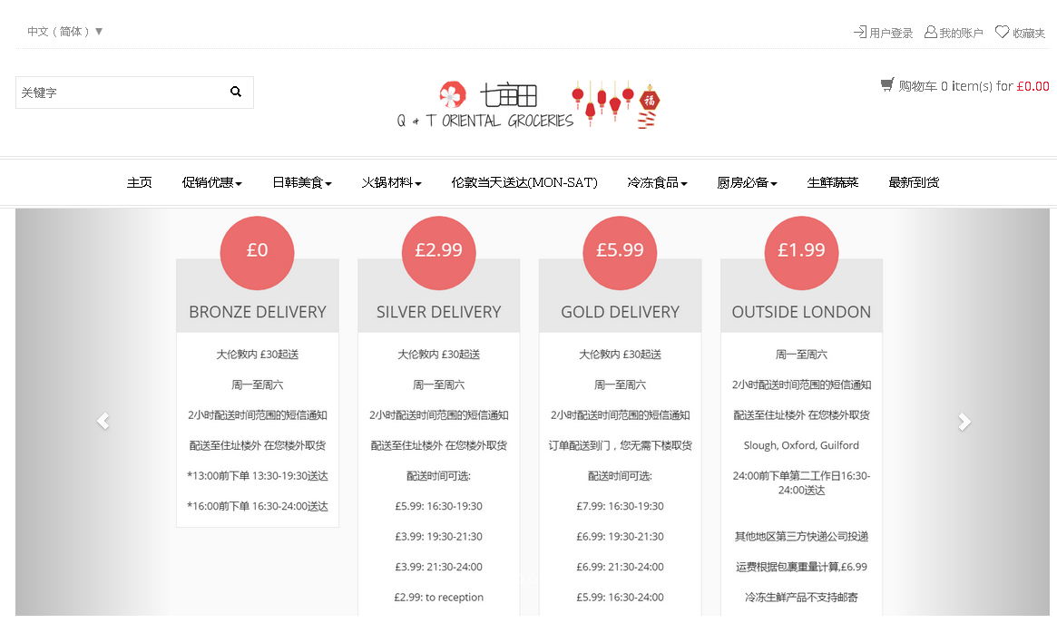Viewport: 1057px width, 623px height.
Task: Open 伦敦当天送达(MON-SAT) menu item
Action: click(x=524, y=182)
